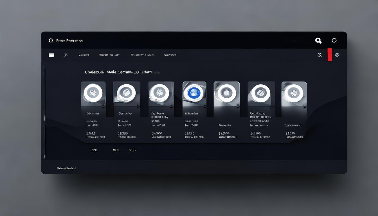Select the third text tab in navigation bar
The width and height of the screenshot is (378, 216).
point(142,55)
